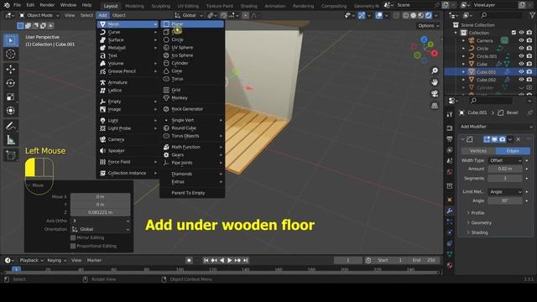
Task: Play the animation forward
Action: [x=230, y=260]
